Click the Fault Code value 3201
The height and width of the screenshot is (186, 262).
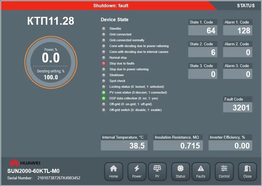(238, 107)
